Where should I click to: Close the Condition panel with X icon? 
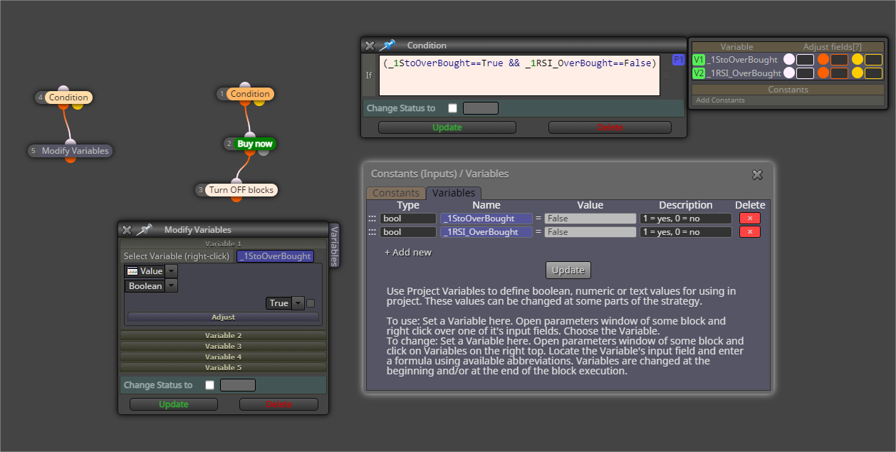pyautogui.click(x=370, y=46)
